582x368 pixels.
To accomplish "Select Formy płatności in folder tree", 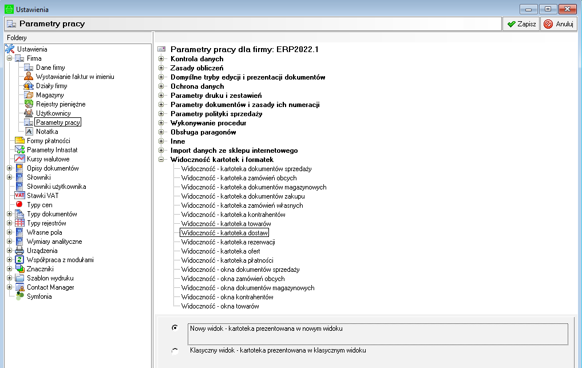I will [x=48, y=141].
